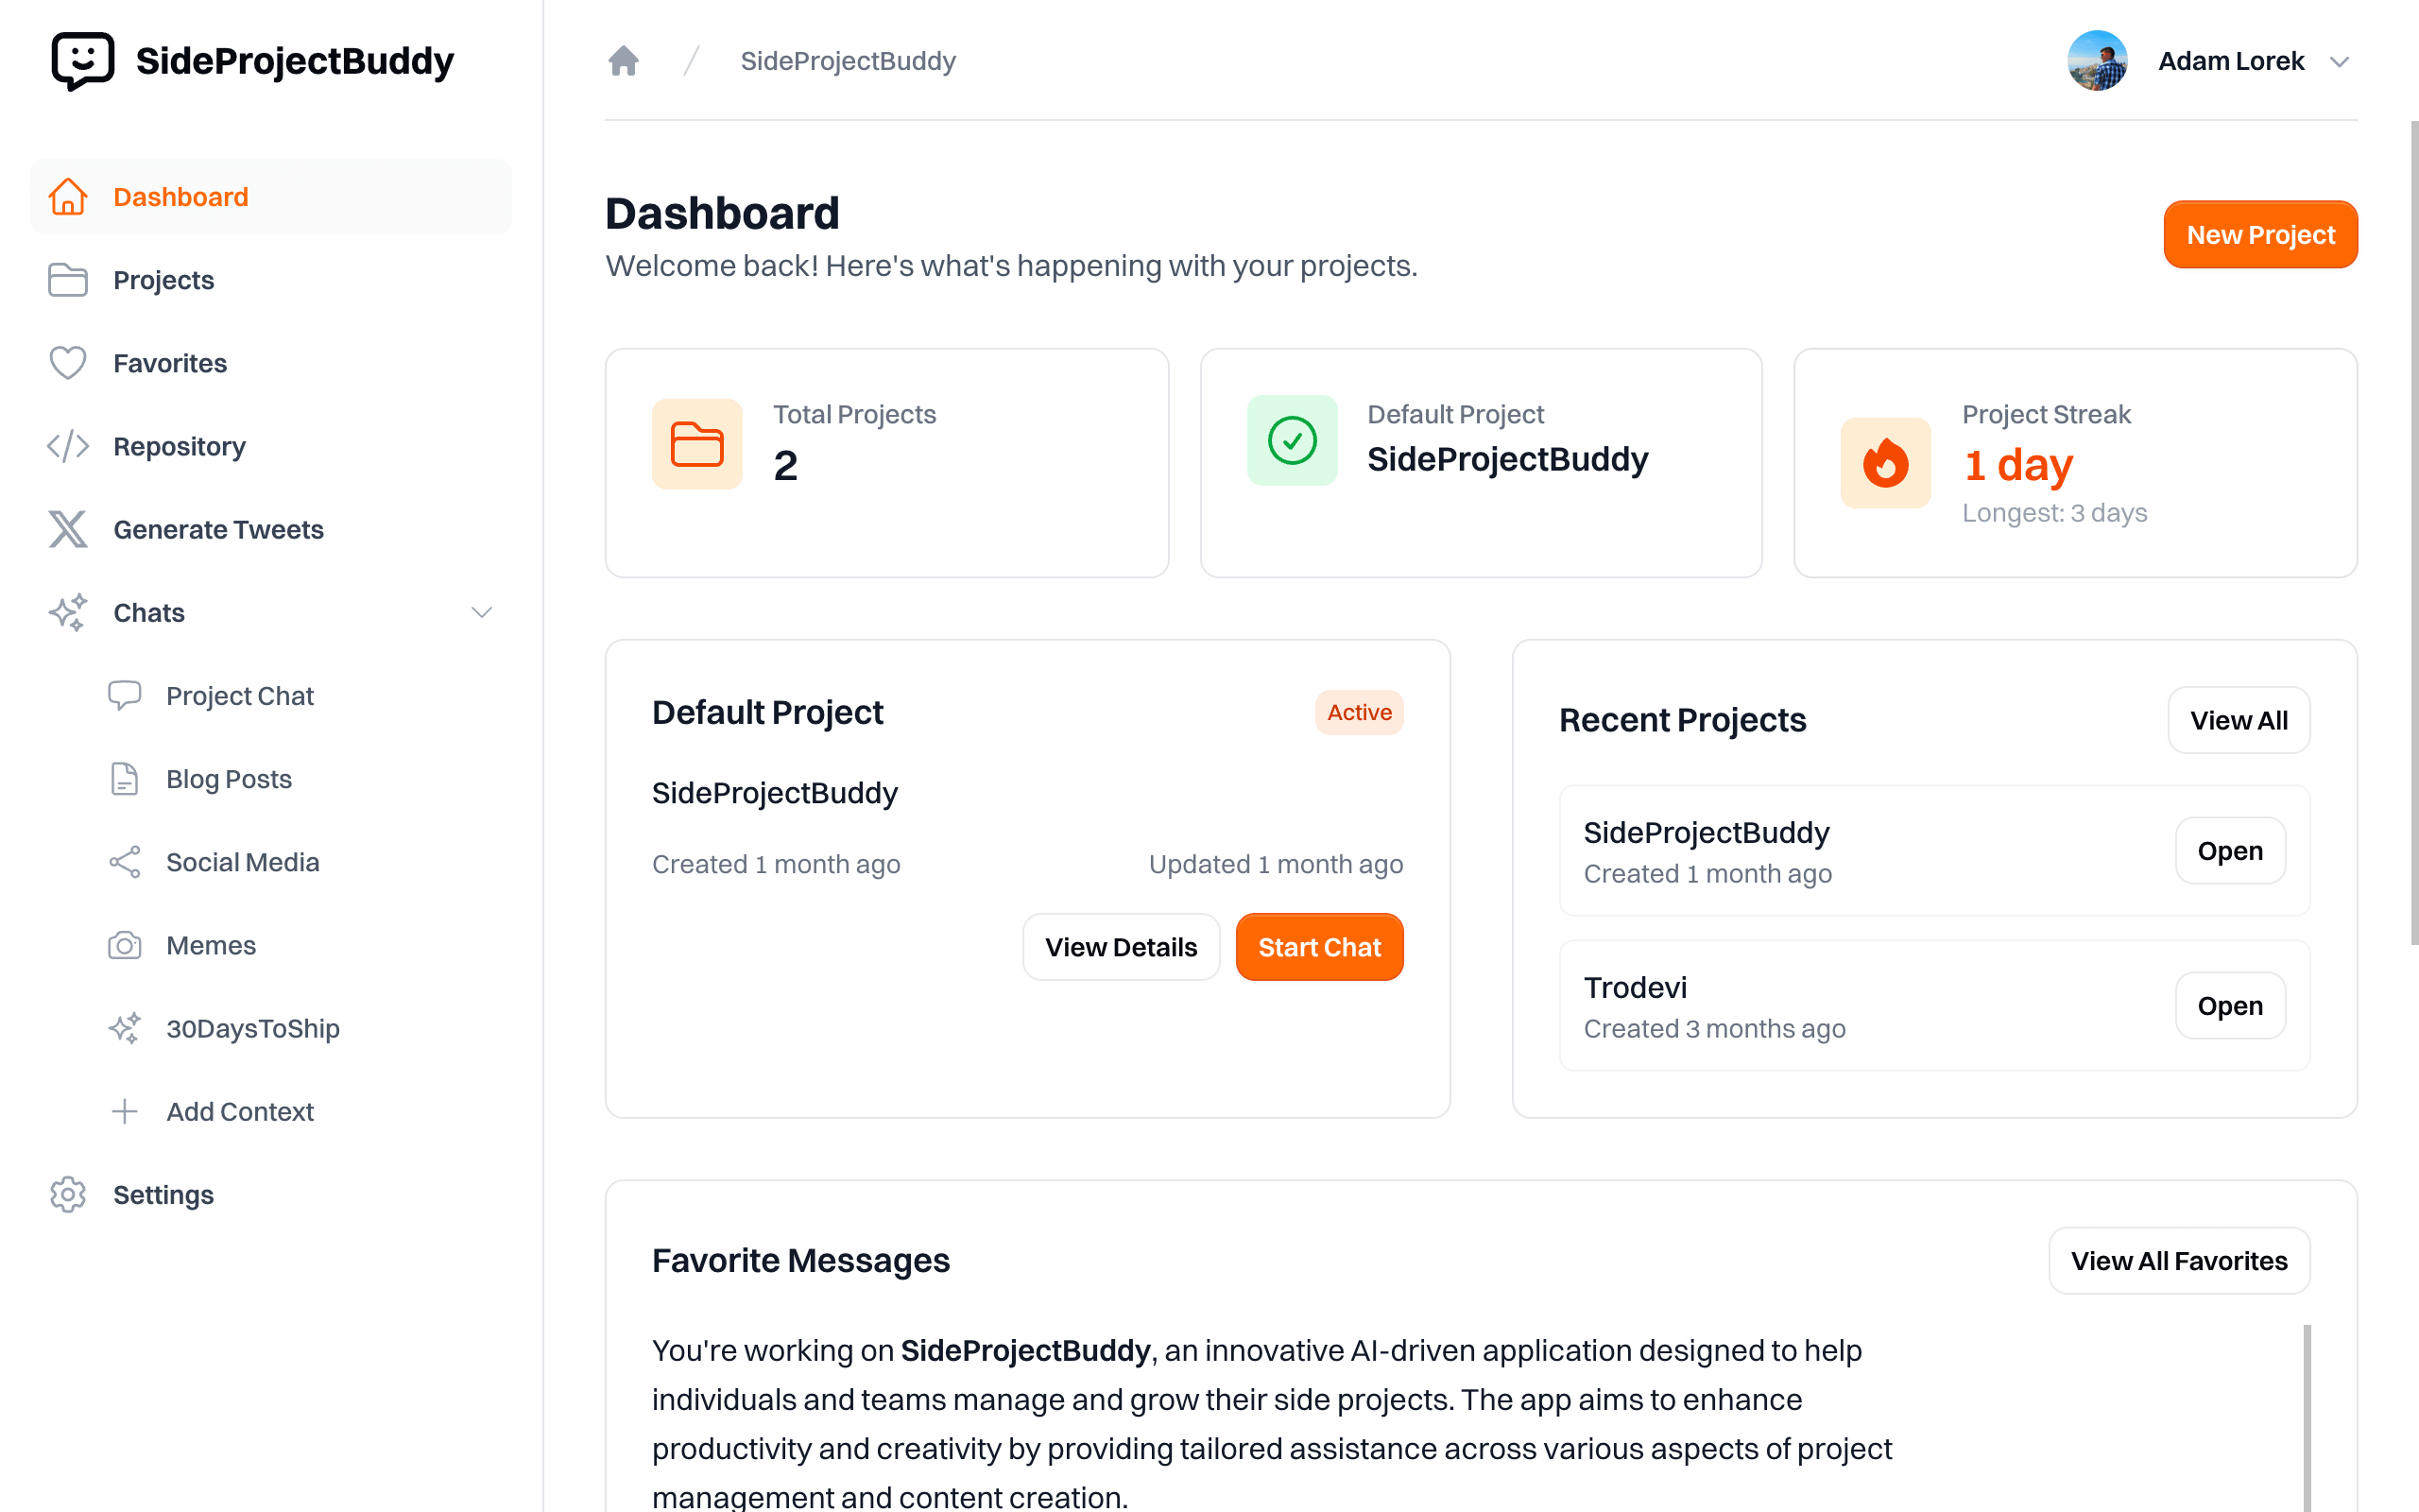Screen dimensions: 2419x1512
Task: Click the Social Media share icon
Action: pos(125,862)
